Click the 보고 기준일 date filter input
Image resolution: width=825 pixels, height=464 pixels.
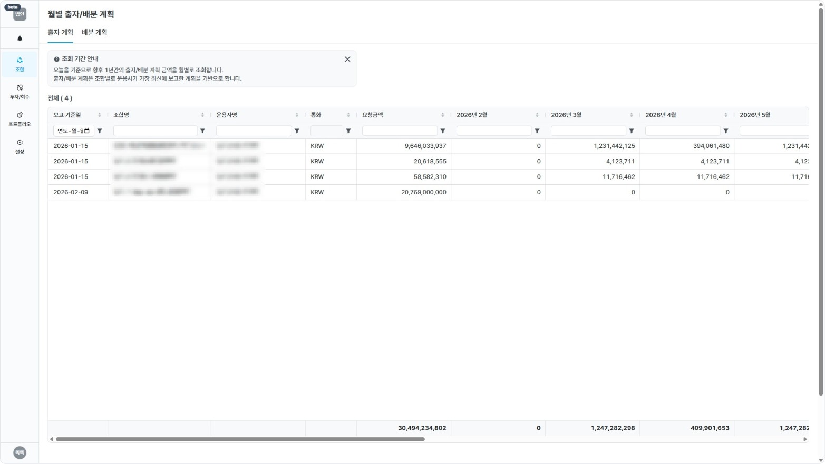(x=73, y=131)
